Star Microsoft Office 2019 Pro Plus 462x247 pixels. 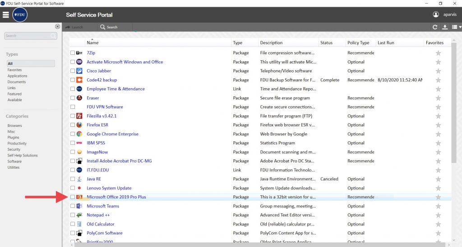point(438,197)
